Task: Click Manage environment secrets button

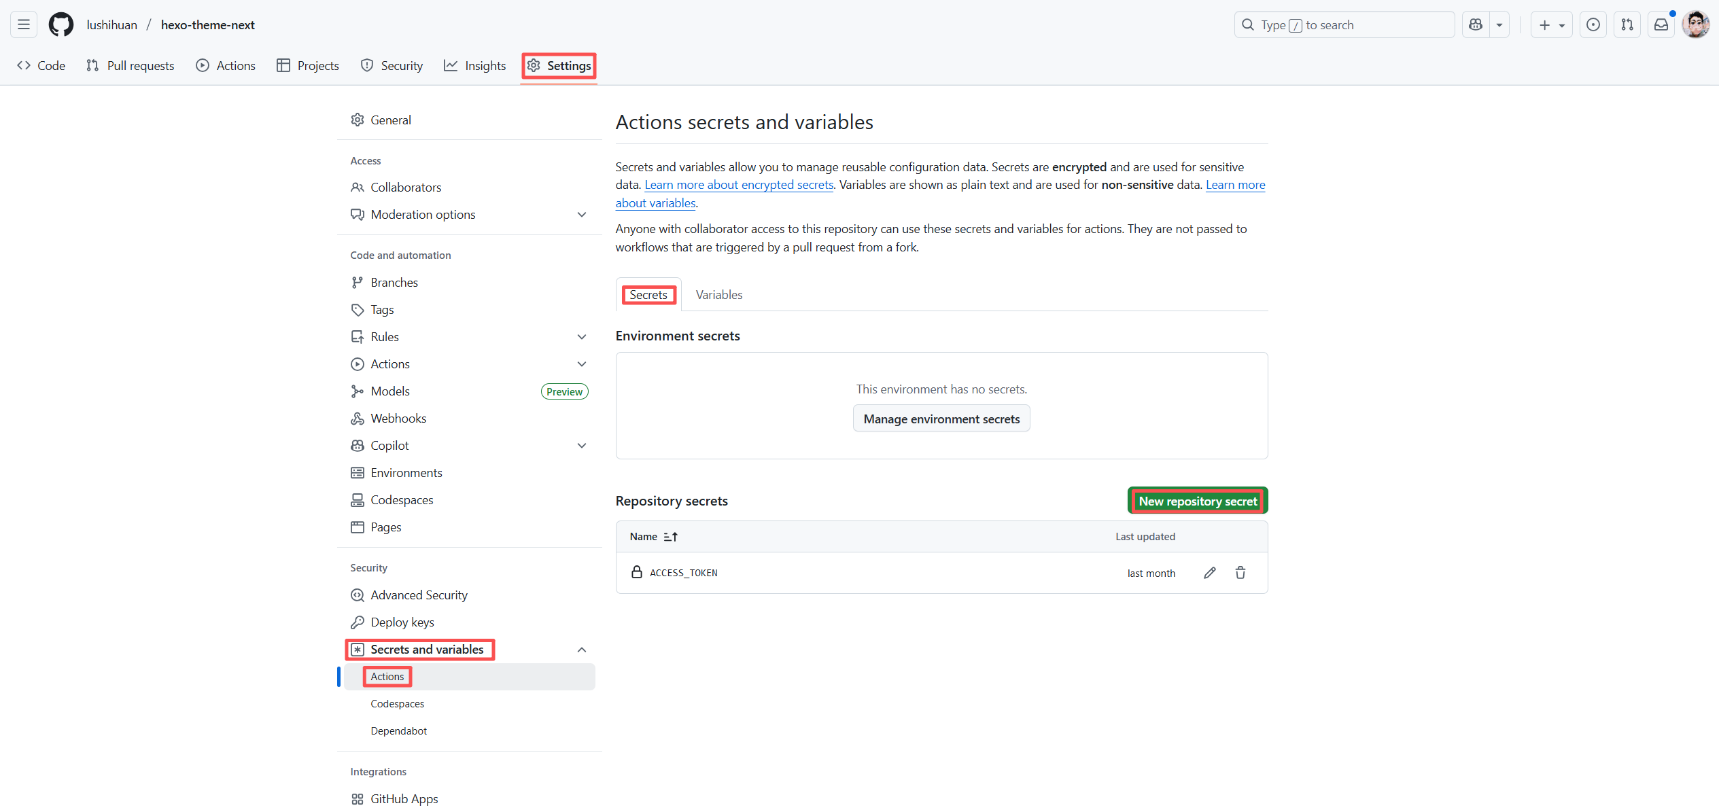Action: tap(941, 419)
